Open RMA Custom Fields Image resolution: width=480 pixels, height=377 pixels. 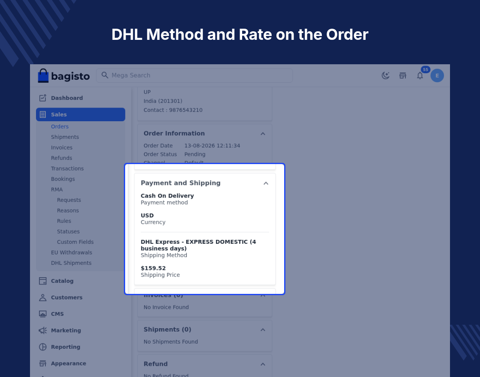(x=75, y=242)
